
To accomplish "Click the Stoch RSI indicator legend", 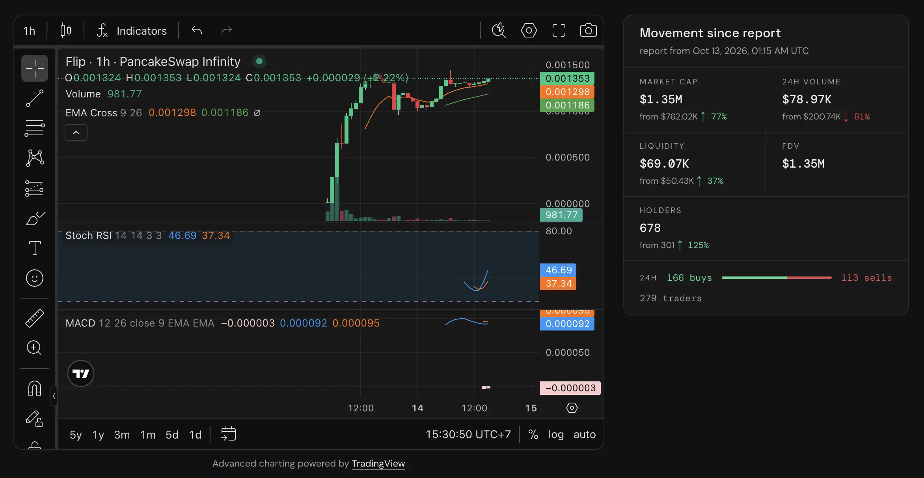I will 88,235.
